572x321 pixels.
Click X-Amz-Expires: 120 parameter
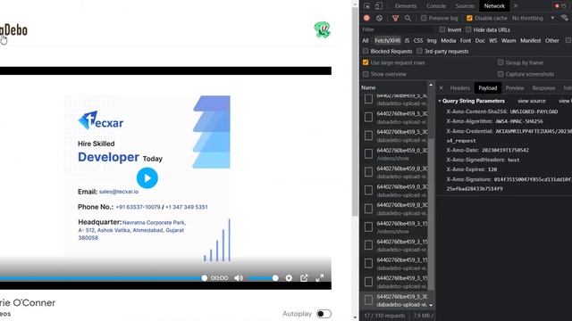472,169
